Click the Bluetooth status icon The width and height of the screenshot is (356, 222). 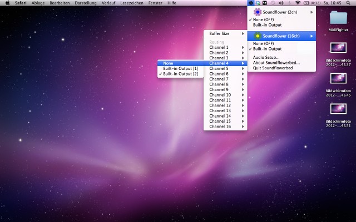pos(289,3)
